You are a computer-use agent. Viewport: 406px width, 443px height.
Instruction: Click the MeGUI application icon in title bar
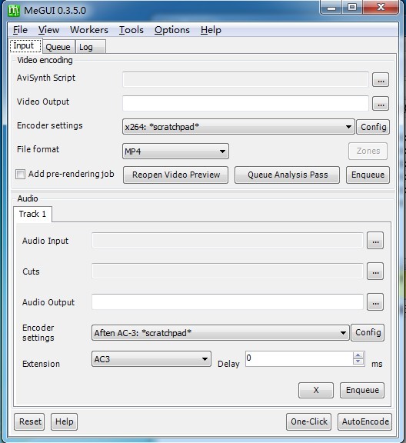[14, 11]
